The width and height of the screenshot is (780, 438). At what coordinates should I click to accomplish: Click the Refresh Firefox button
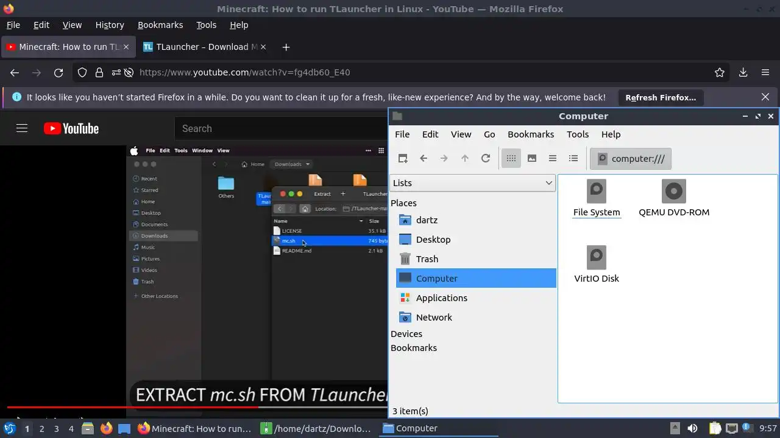[x=661, y=97]
